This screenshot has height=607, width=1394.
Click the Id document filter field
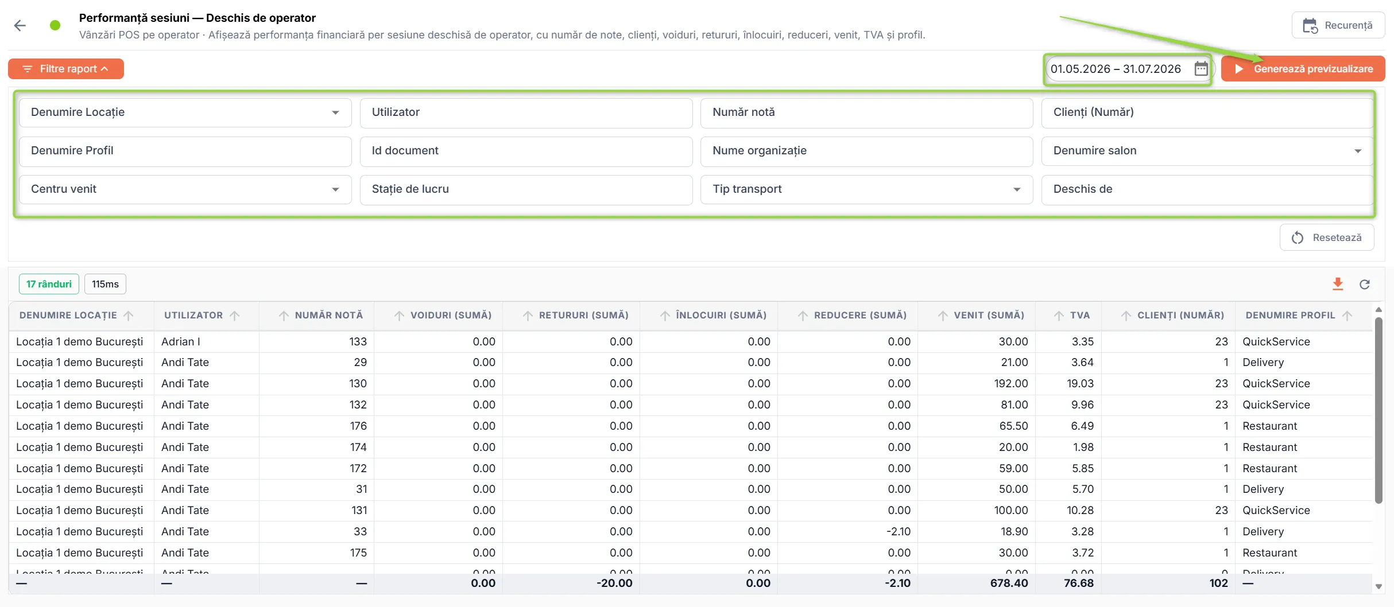coord(526,151)
